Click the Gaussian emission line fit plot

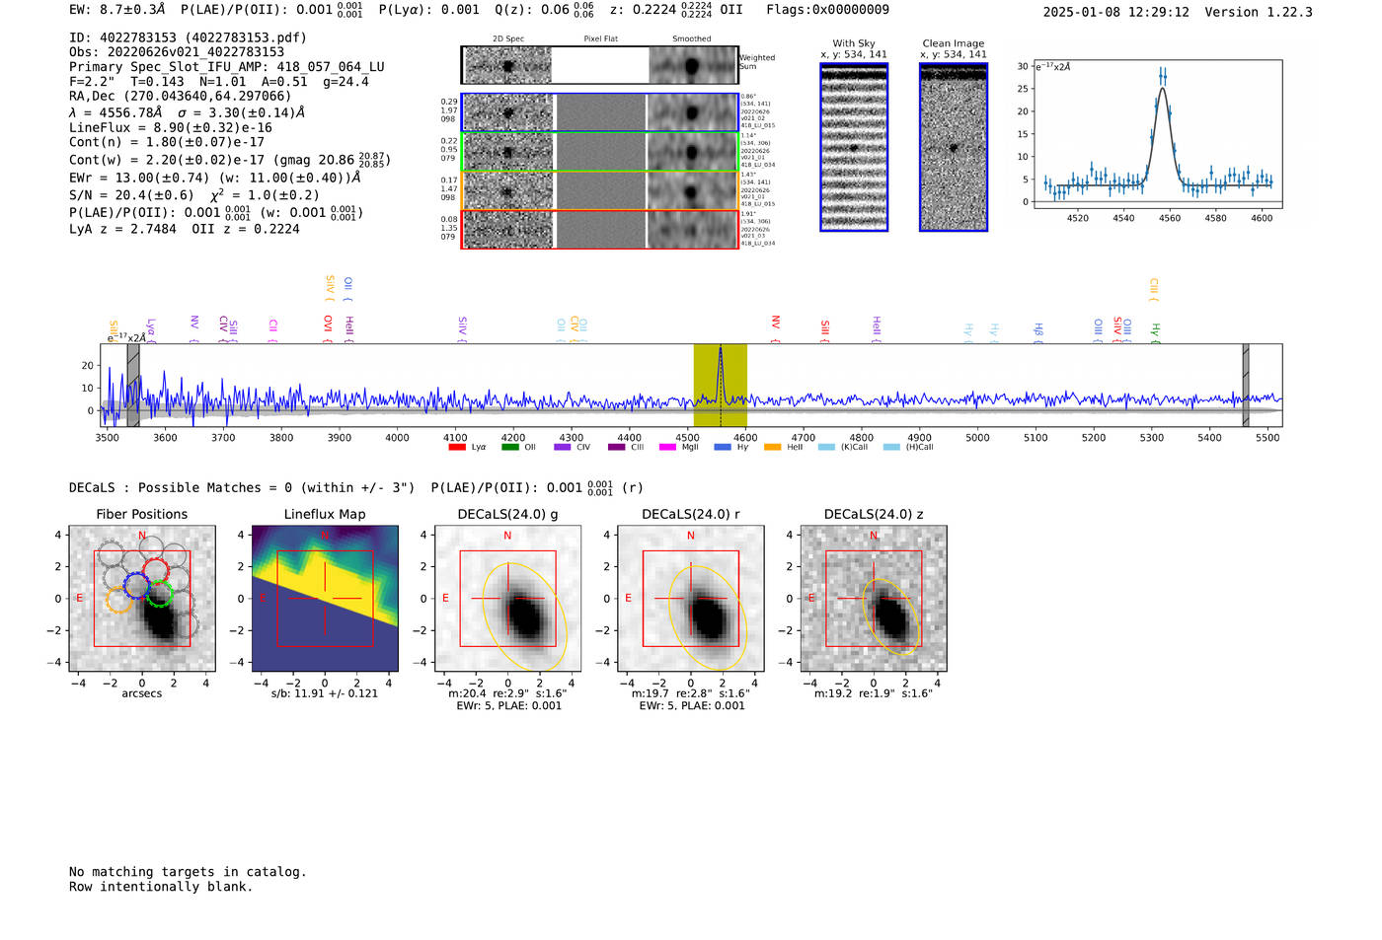point(1157,133)
